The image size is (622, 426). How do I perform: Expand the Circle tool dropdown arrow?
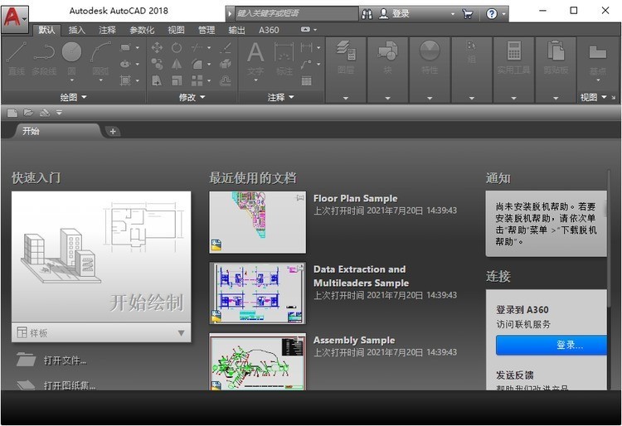(72, 80)
